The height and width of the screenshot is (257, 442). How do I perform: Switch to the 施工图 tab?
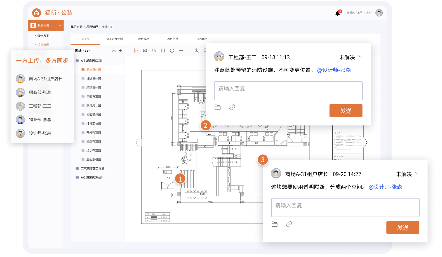tap(85, 39)
